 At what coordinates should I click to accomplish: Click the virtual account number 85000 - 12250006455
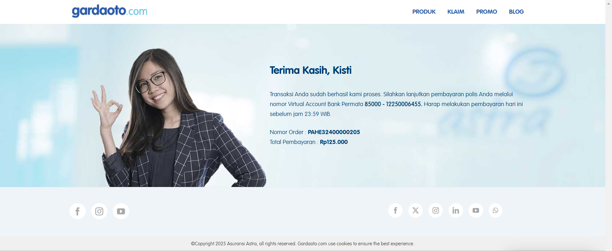coord(393,104)
